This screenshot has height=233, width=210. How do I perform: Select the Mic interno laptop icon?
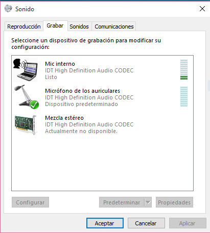coord(26,70)
